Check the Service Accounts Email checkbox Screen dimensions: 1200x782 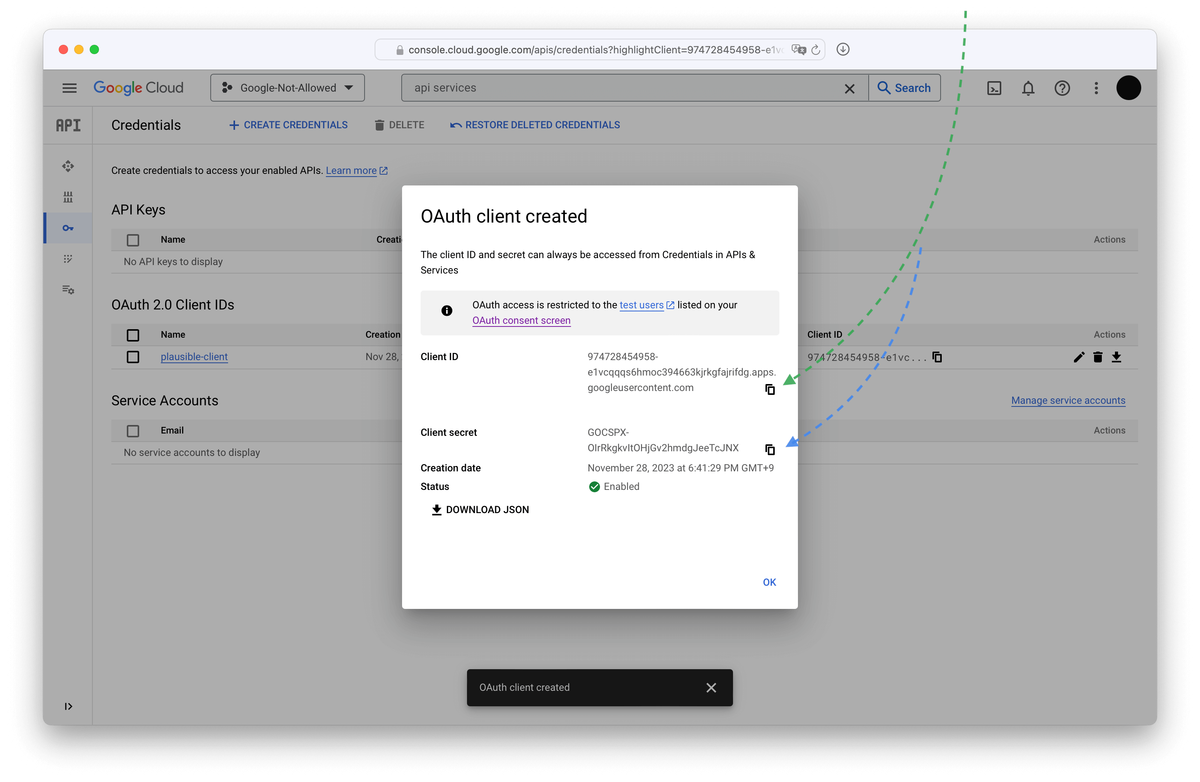click(133, 431)
